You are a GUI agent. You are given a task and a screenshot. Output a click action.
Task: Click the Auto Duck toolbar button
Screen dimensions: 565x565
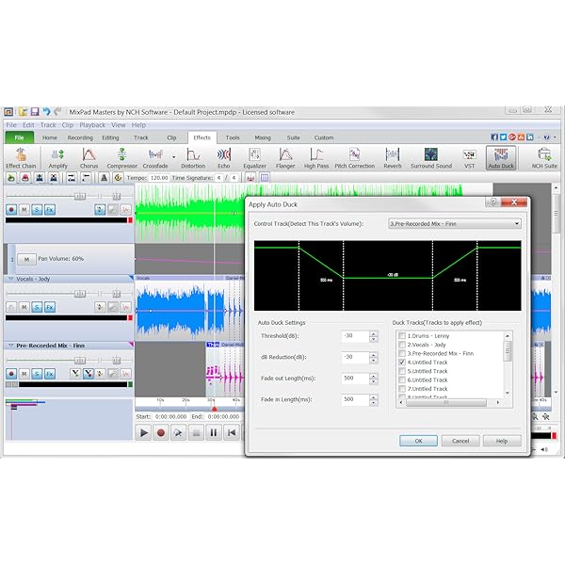click(501, 158)
